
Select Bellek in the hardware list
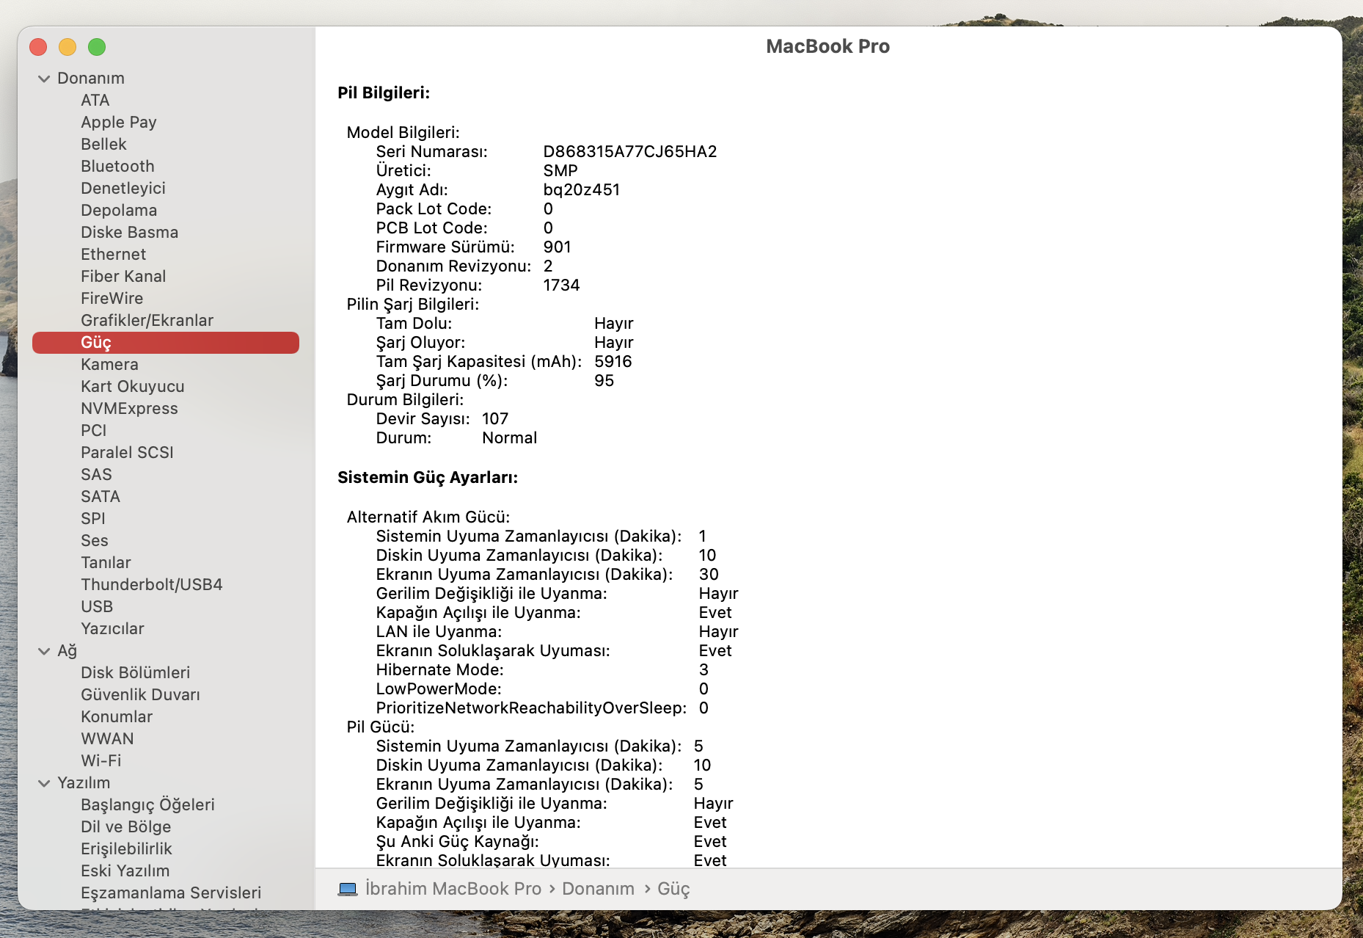103,145
